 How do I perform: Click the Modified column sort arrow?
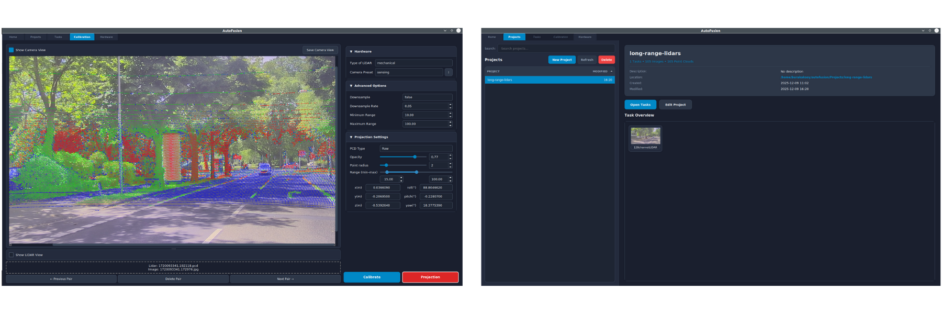pos(611,71)
